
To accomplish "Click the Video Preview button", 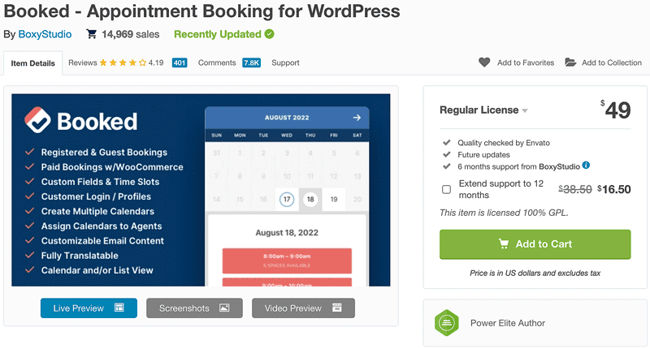I will pos(303,308).
